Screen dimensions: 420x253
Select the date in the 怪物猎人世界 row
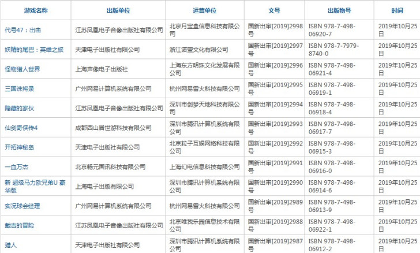[397, 69]
